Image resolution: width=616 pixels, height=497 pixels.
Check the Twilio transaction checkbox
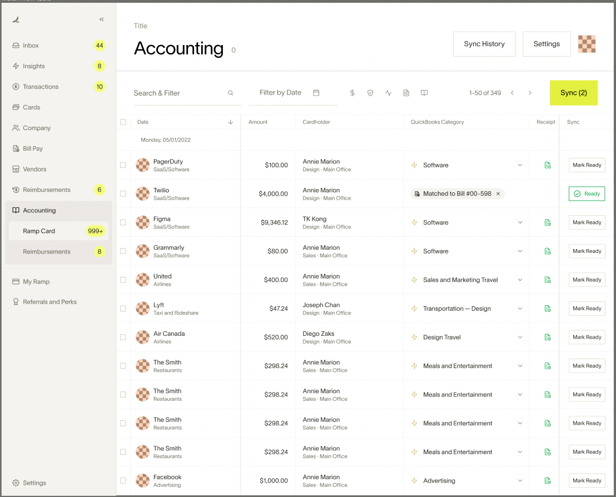pyautogui.click(x=123, y=193)
